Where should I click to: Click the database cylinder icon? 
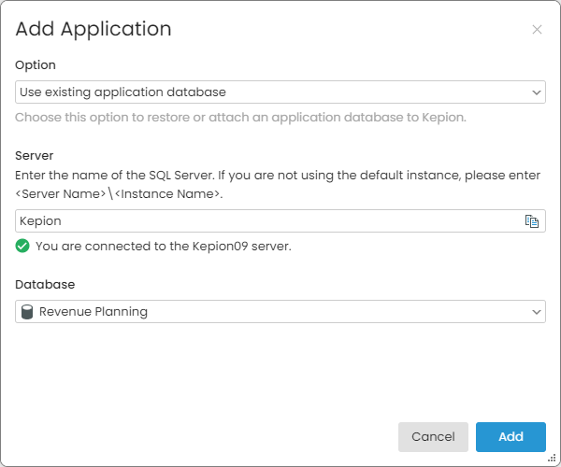click(x=27, y=312)
